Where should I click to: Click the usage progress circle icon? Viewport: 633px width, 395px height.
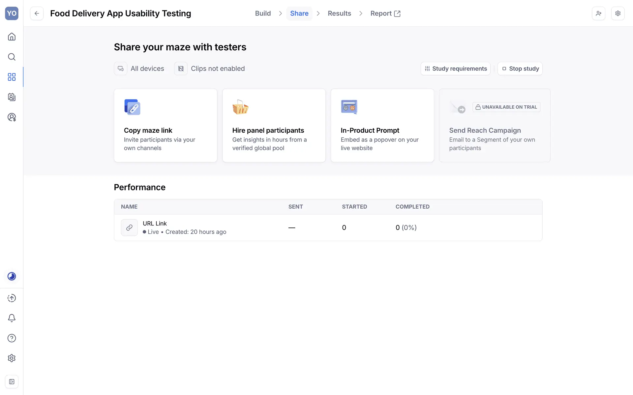12,276
